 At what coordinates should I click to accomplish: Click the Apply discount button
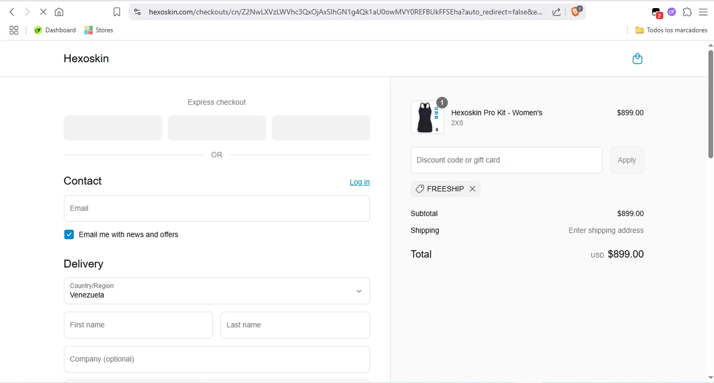point(627,160)
